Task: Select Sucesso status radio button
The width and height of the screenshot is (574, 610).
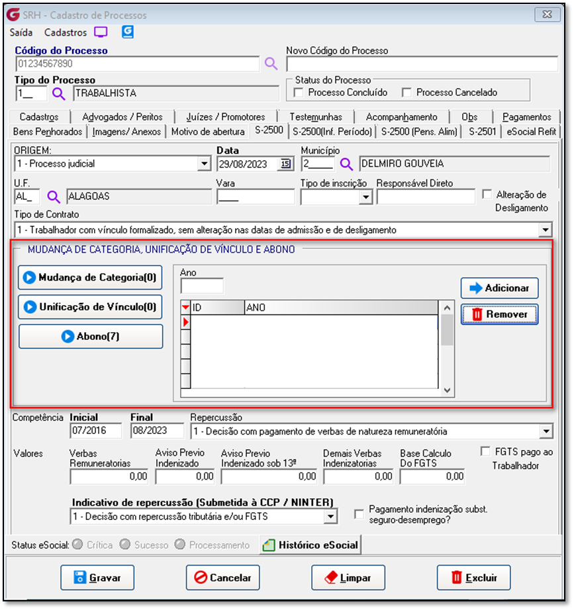Action: [x=125, y=545]
